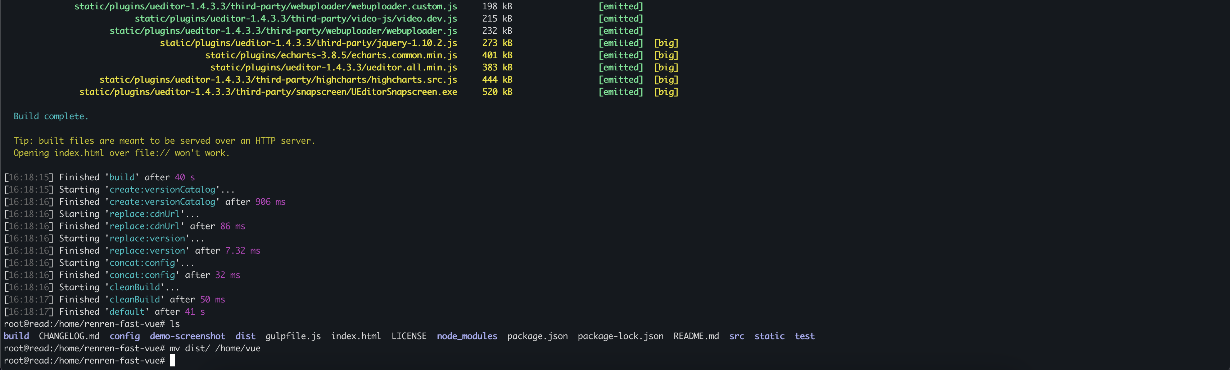Click the 906 ms duration value
The height and width of the screenshot is (370, 1230).
click(x=270, y=202)
